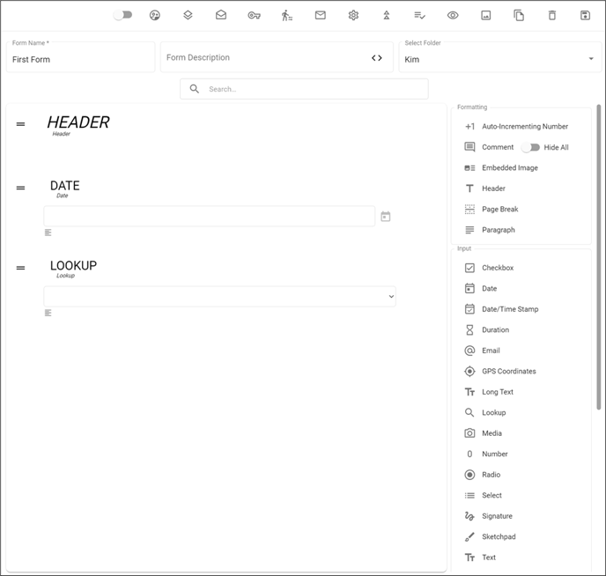Click the notes icon under LOOKUP field
Viewport: 606px width, 576px height.
click(48, 313)
